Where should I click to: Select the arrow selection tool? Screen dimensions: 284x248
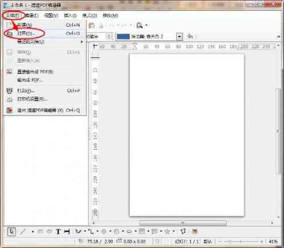pos(11,232)
